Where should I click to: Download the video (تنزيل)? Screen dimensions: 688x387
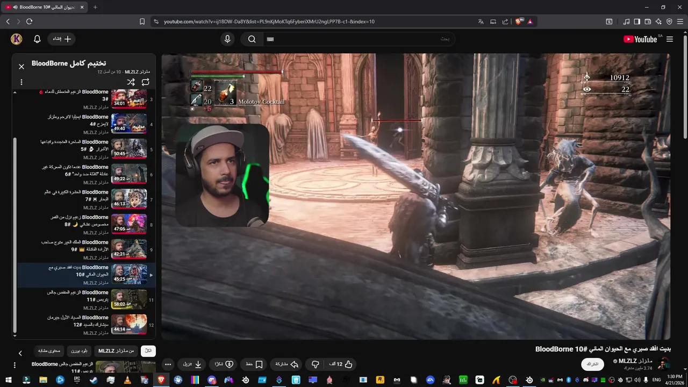(192, 364)
